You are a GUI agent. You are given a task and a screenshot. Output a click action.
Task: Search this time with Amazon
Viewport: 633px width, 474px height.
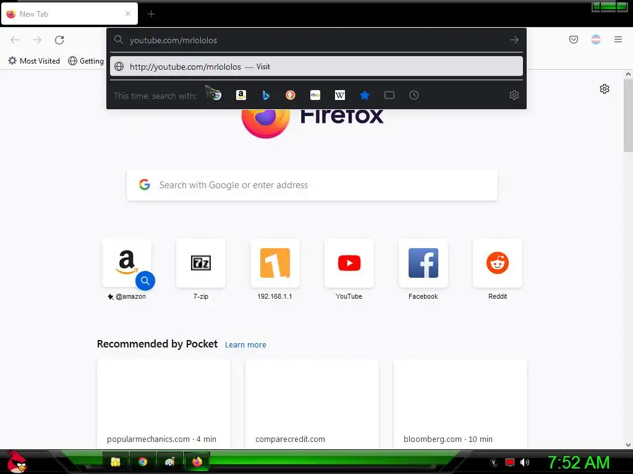[x=241, y=95]
